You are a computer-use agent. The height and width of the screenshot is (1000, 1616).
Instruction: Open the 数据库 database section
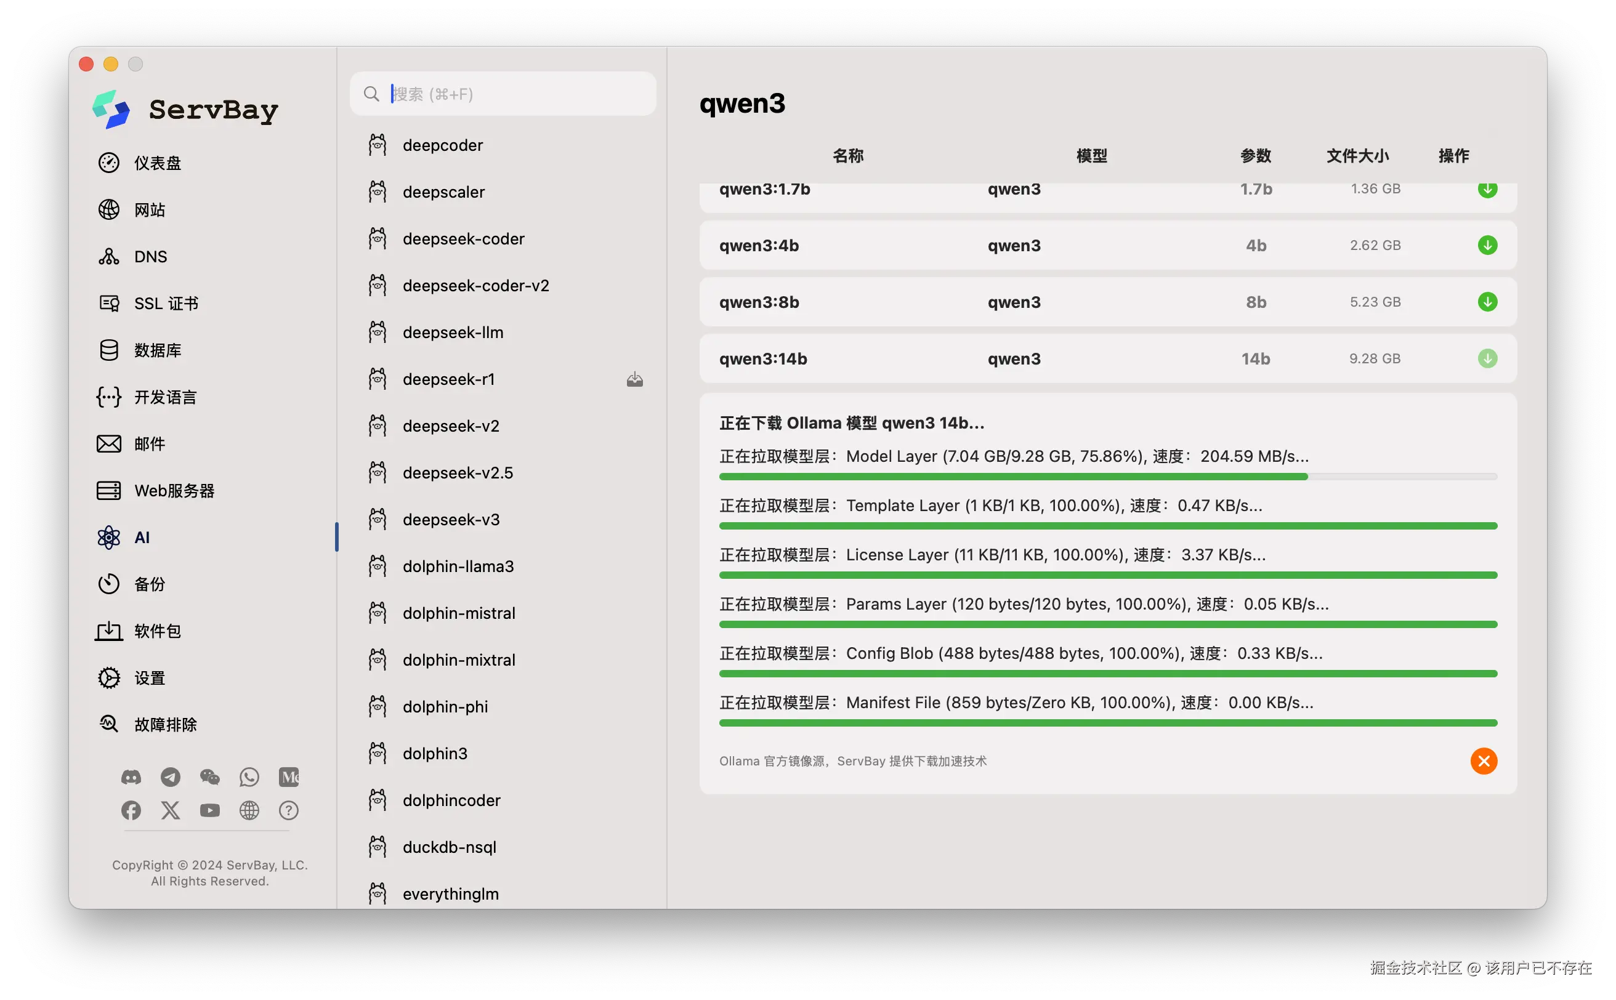click(x=157, y=350)
